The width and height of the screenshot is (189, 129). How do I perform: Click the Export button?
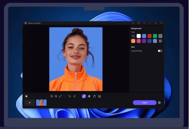(145, 102)
